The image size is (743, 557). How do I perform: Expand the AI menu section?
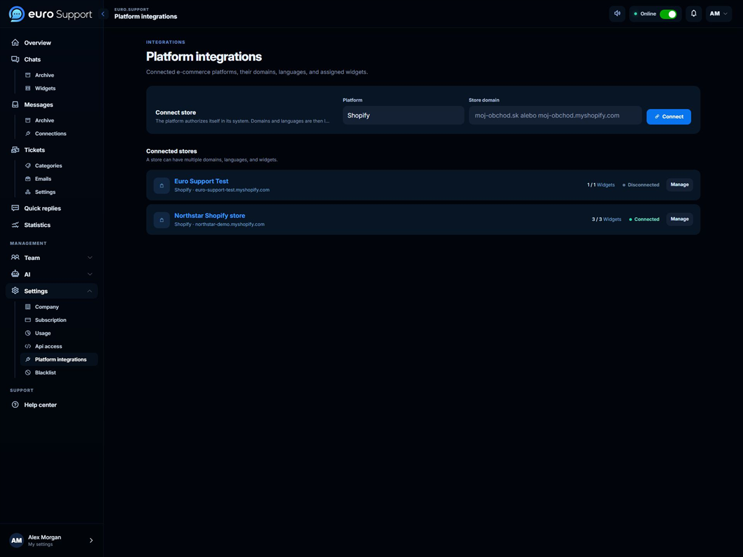[51, 274]
